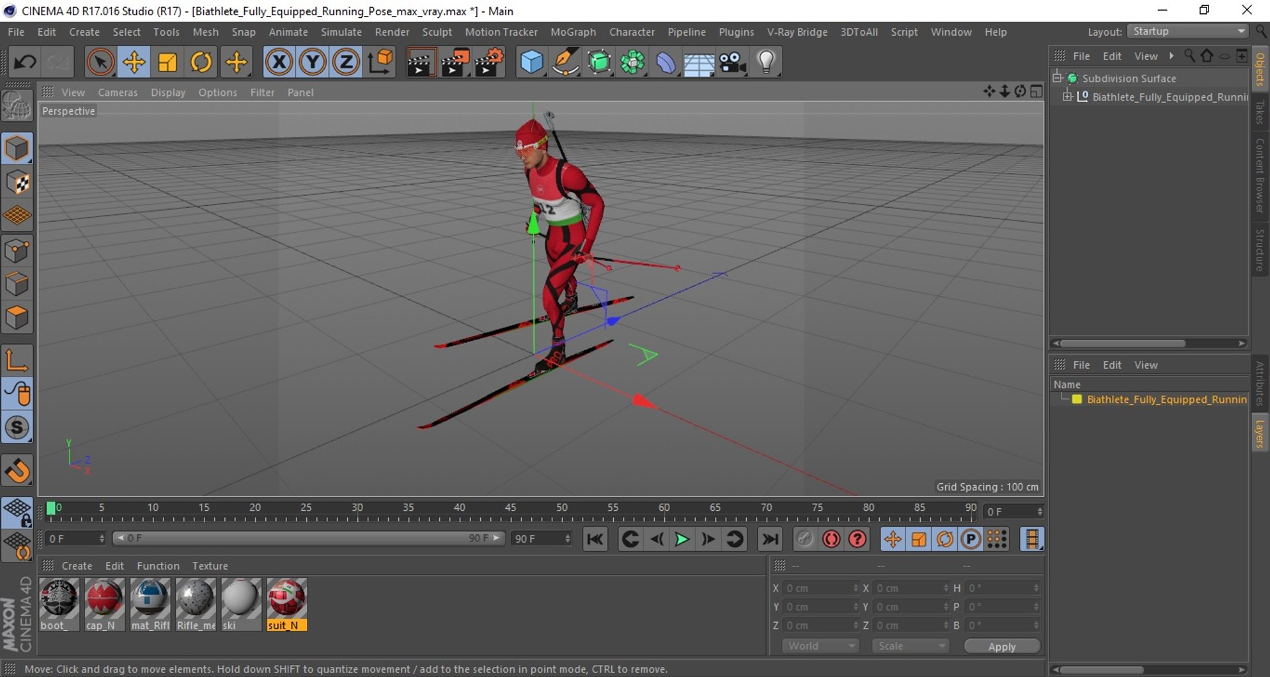This screenshot has width=1270, height=677.
Task: Switch to Texture mode
Action: [x=17, y=182]
